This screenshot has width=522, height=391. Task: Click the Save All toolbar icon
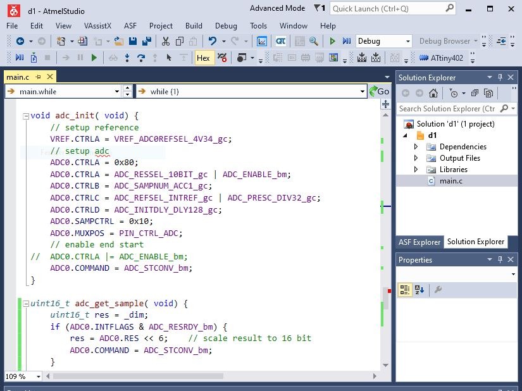147,41
